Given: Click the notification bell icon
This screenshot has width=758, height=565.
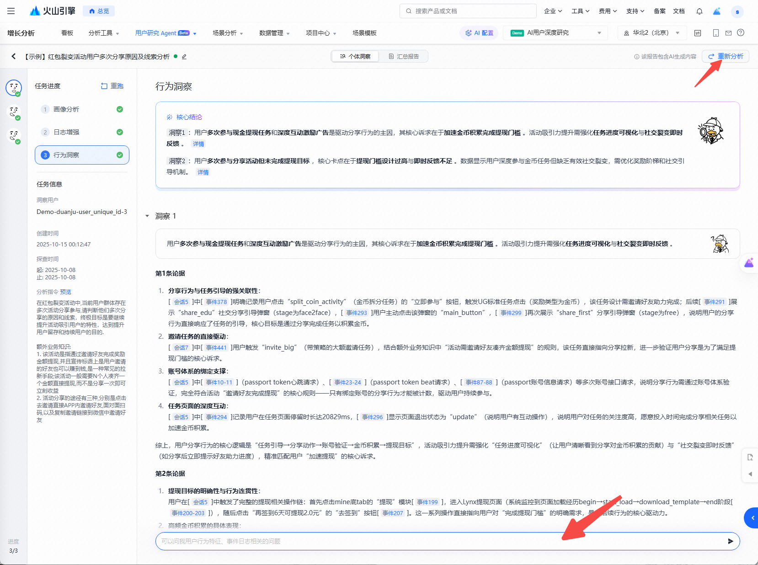Looking at the screenshot, I should point(699,11).
